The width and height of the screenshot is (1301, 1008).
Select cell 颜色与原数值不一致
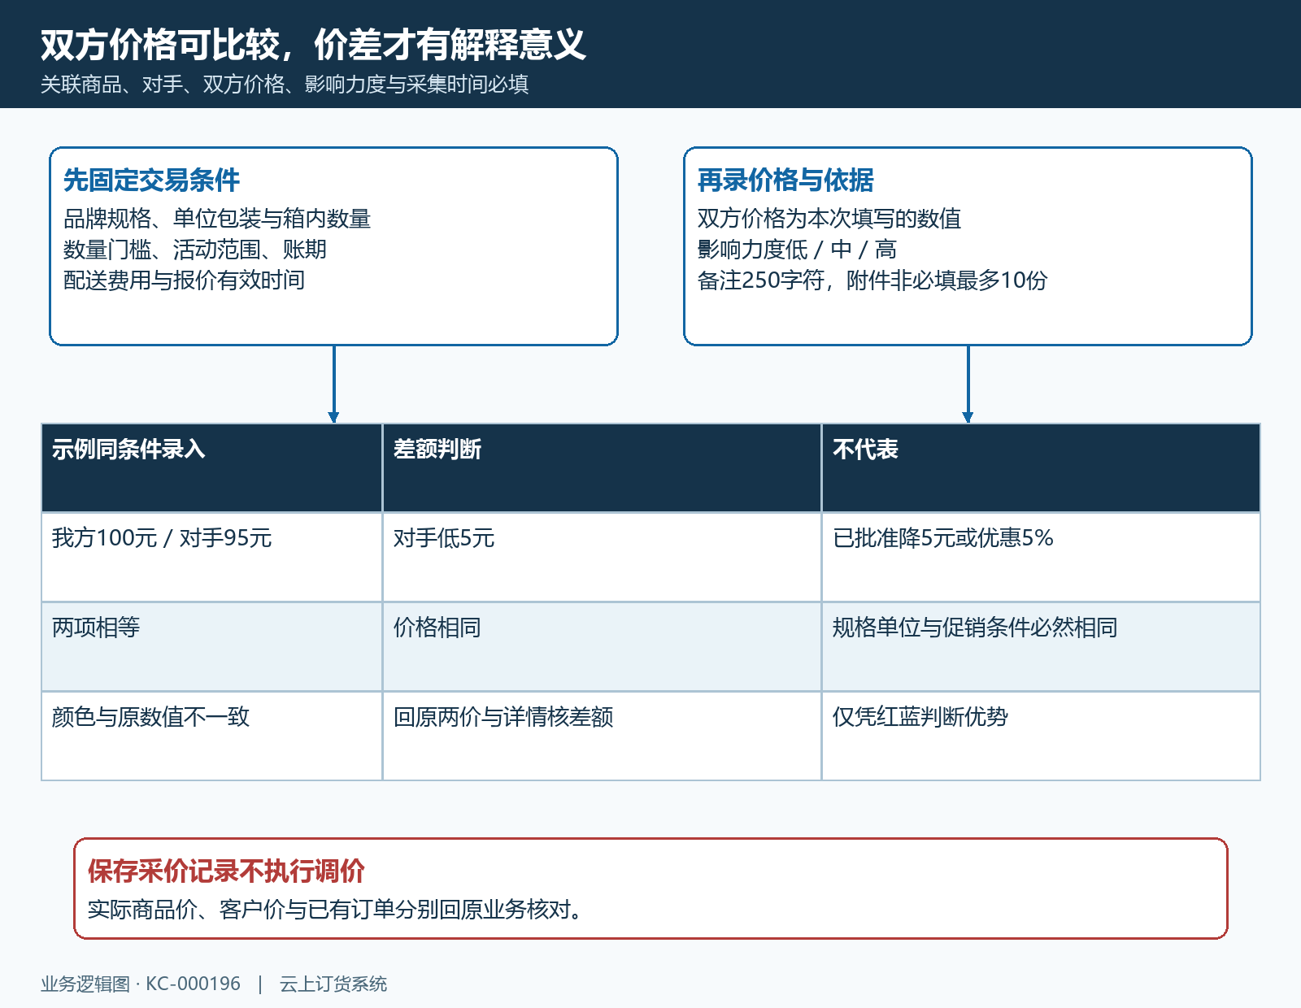211,736
